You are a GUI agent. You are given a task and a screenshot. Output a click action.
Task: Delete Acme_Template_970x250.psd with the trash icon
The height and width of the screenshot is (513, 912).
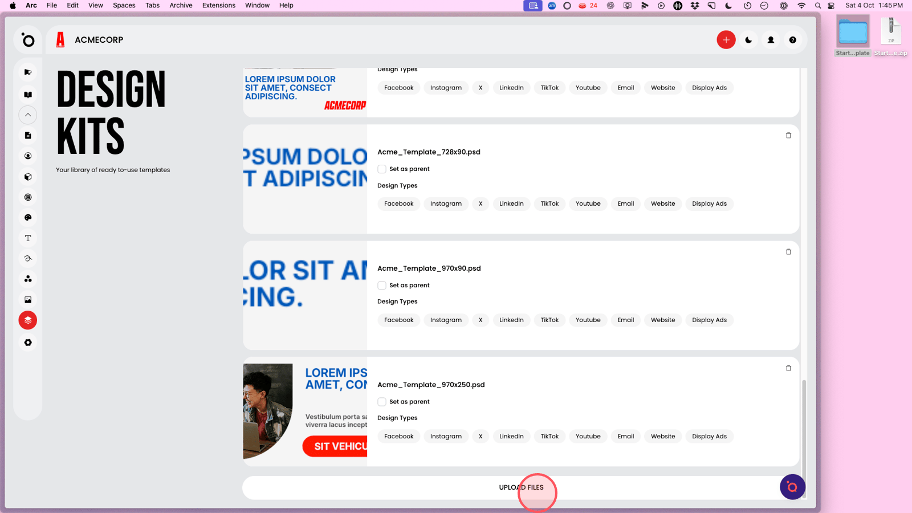(x=789, y=368)
